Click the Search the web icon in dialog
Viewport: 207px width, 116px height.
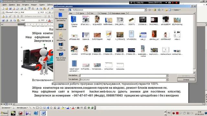(x=159, y=10)
